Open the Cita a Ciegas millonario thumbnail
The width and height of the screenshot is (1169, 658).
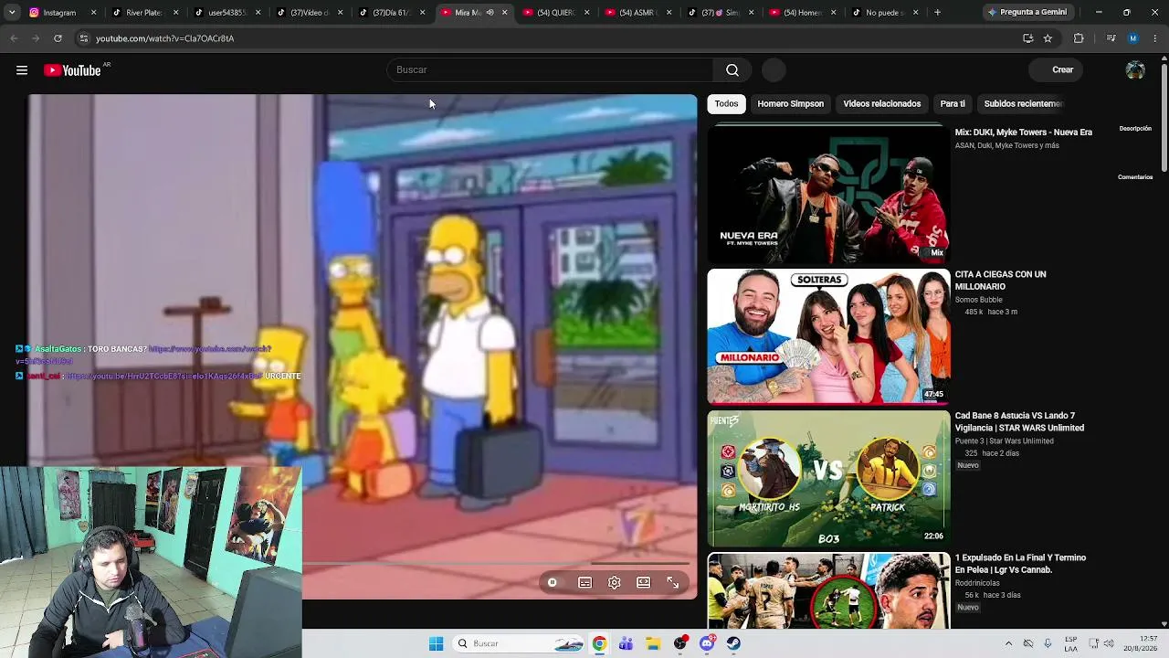[828, 336]
